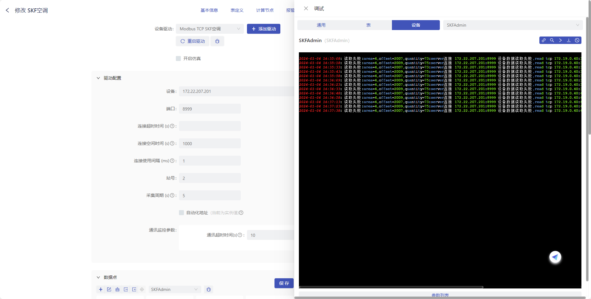Click the 站号 field showing 2
The width and height of the screenshot is (591, 299).
[x=210, y=178]
